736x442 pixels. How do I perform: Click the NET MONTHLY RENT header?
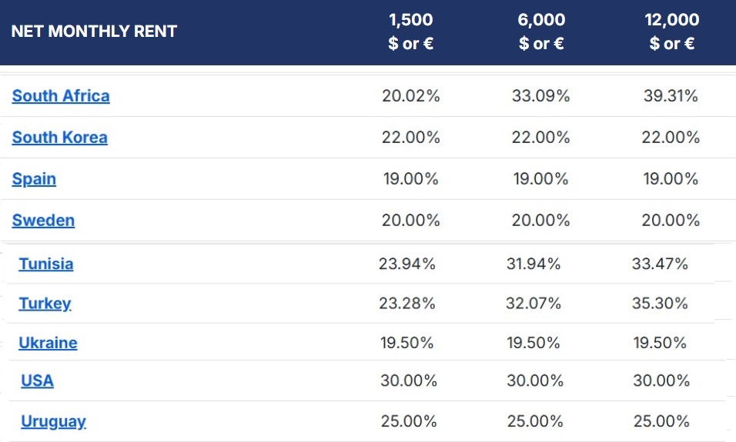tap(94, 32)
